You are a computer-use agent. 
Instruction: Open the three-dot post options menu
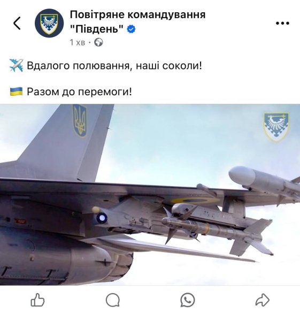282,23
